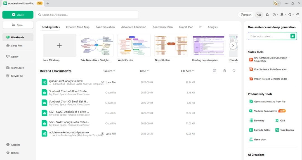Switch to the Advanced Education tab
This screenshot has width=302, height=160.
click(134, 27)
